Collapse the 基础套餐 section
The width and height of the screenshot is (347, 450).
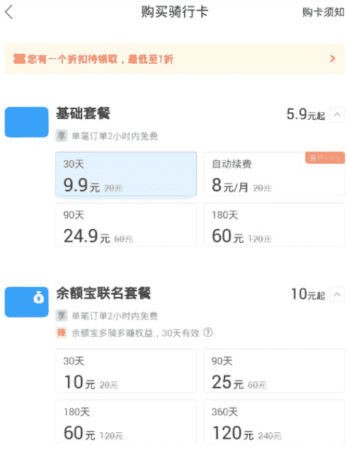337,115
